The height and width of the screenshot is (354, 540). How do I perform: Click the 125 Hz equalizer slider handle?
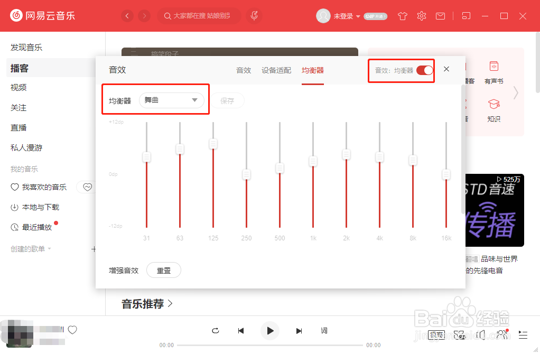pyautogui.click(x=213, y=144)
